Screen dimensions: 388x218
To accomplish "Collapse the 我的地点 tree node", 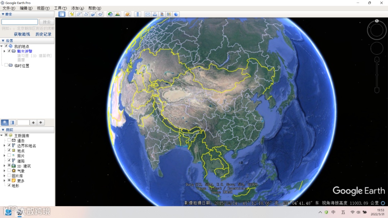I will pyautogui.click(x=2, y=46).
